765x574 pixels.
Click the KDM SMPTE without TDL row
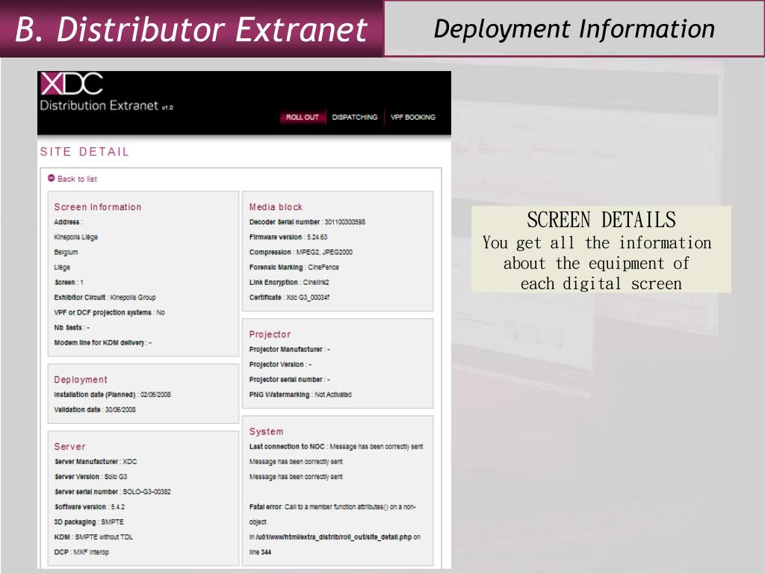pyautogui.click(x=93, y=537)
